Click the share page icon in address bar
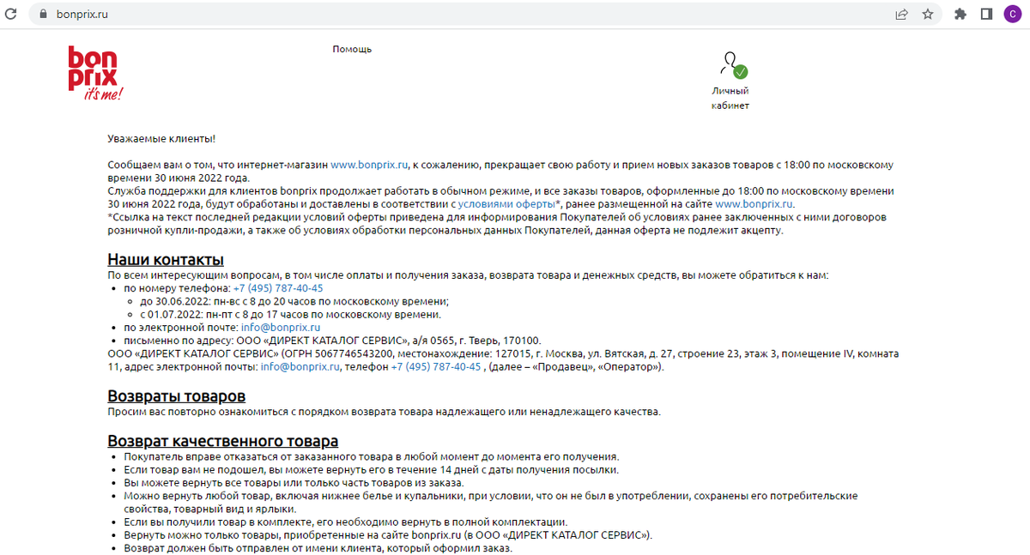The width and height of the screenshot is (1030, 555). pos(901,15)
